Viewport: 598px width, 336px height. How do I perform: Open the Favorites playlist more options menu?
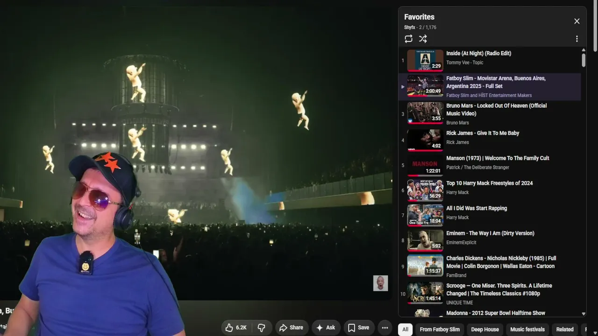pyautogui.click(x=577, y=39)
